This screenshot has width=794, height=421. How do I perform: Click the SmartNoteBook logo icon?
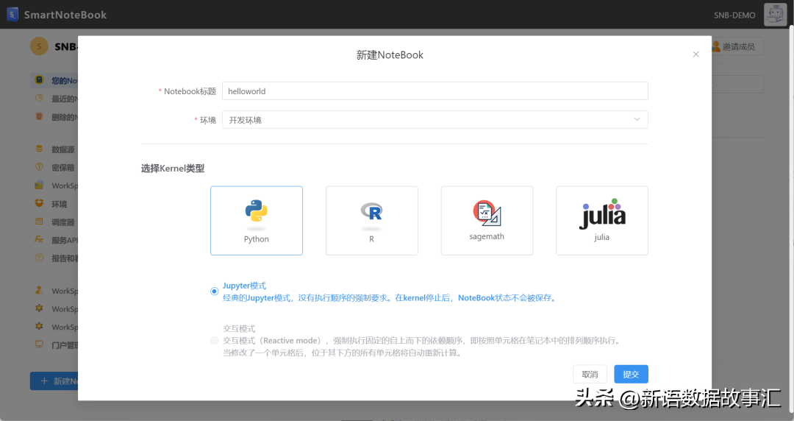click(x=12, y=14)
